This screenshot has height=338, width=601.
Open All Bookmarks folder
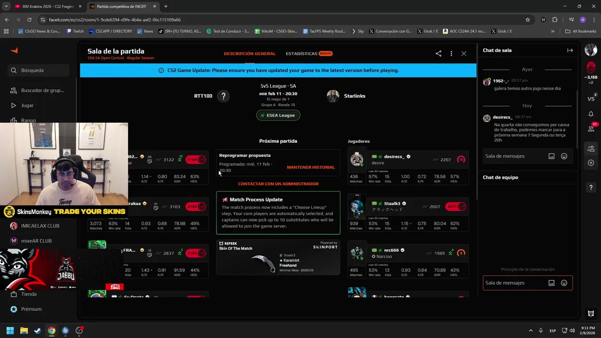pos(581,31)
